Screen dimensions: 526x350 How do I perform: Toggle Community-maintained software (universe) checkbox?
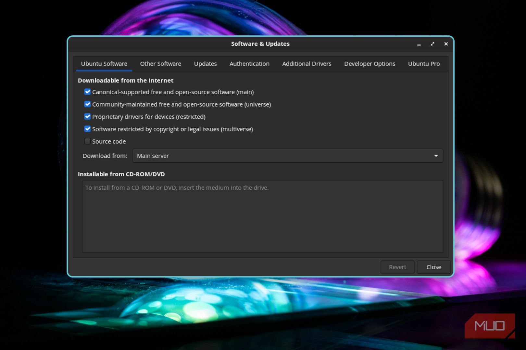(x=87, y=104)
